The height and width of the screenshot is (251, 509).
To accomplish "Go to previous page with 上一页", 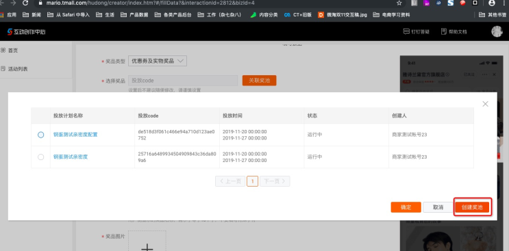I will (230, 181).
